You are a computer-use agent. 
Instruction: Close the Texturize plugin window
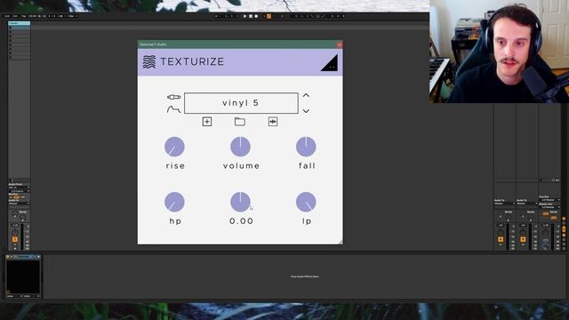[x=340, y=44]
